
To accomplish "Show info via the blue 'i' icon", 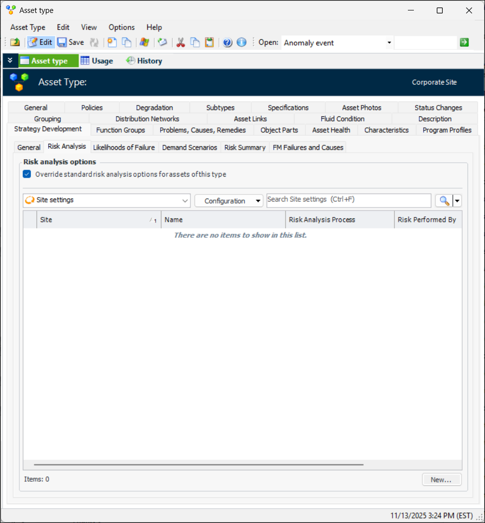I will pyautogui.click(x=242, y=42).
